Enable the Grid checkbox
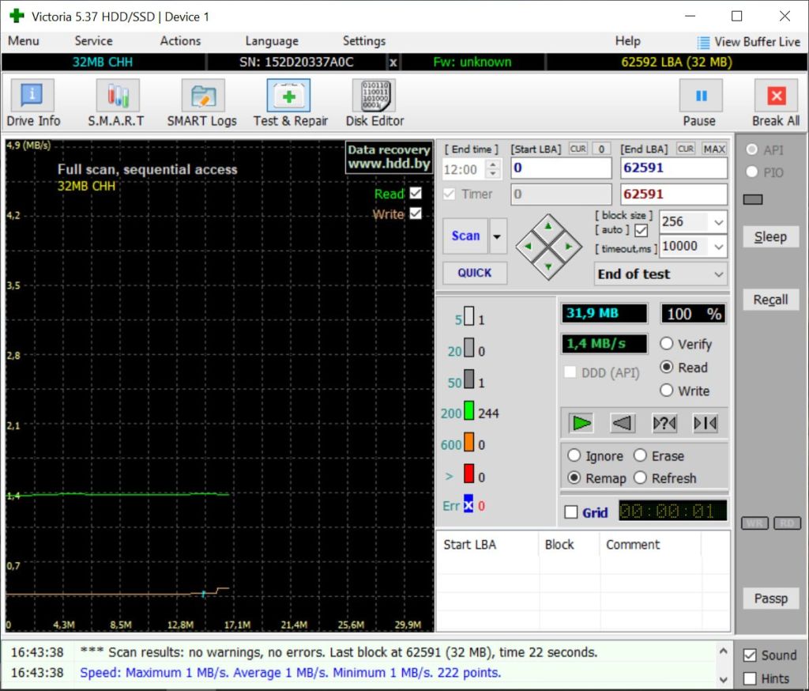809x691 pixels. click(x=571, y=512)
